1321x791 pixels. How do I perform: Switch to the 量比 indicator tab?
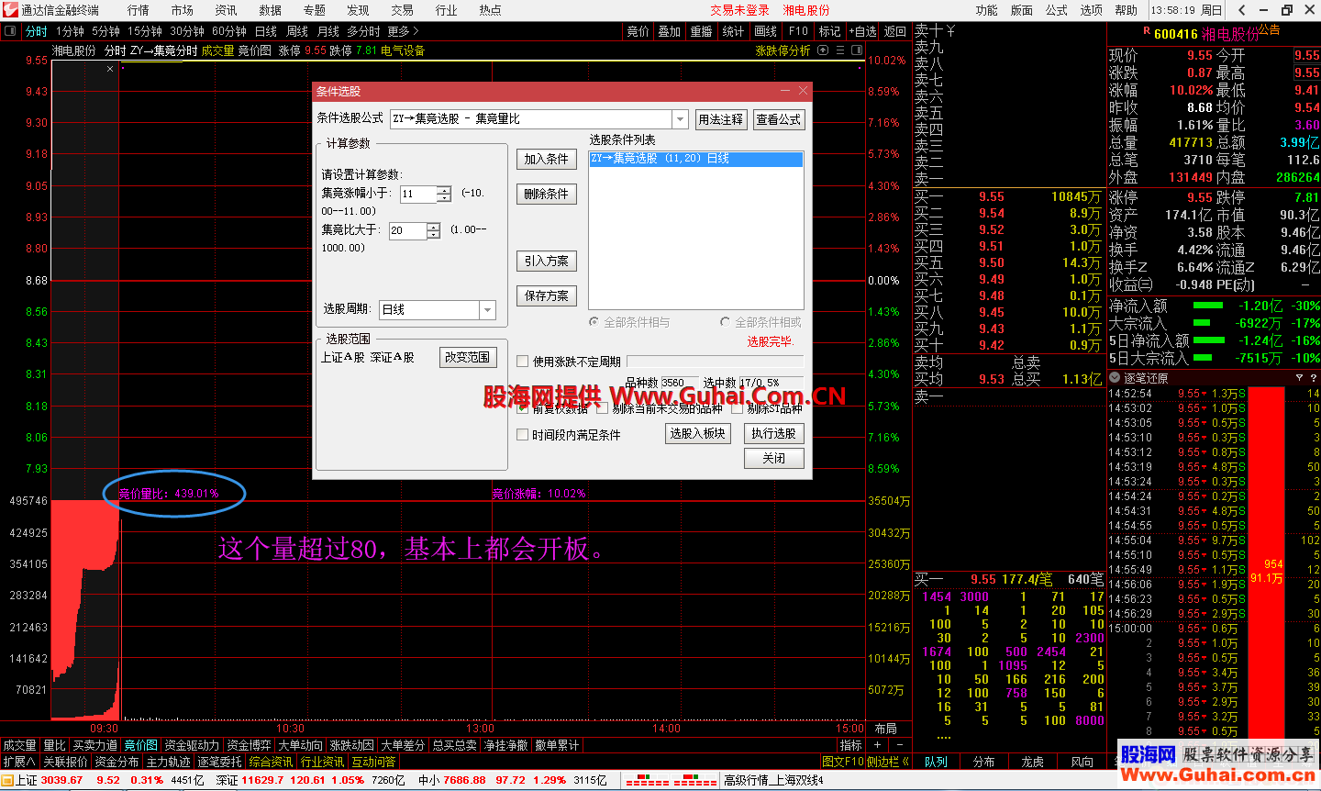tap(55, 745)
